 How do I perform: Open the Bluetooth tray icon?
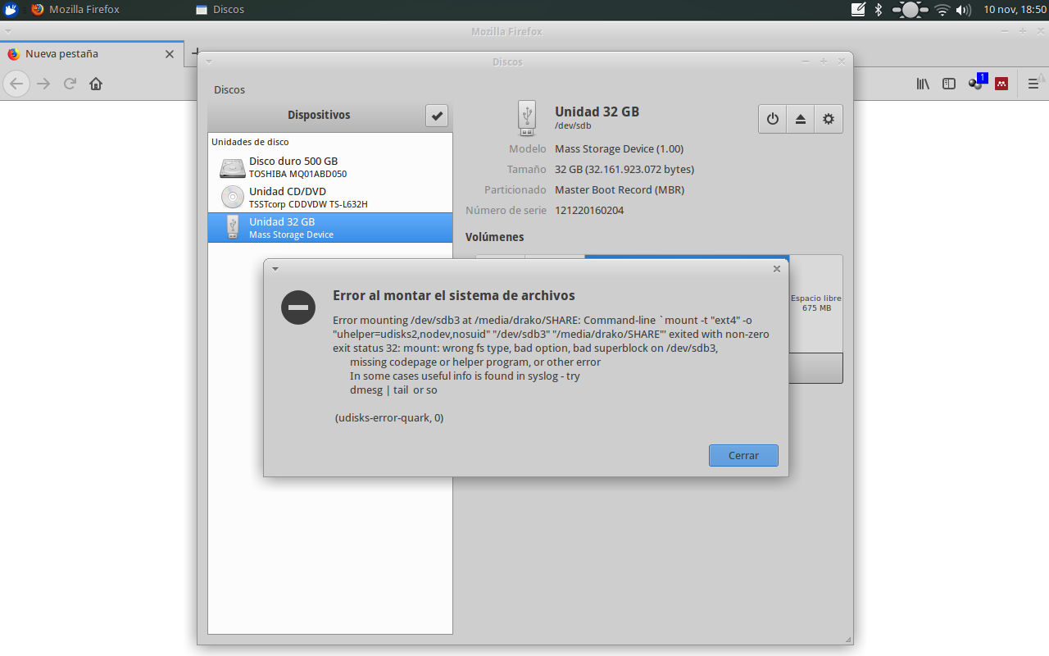[x=878, y=10]
